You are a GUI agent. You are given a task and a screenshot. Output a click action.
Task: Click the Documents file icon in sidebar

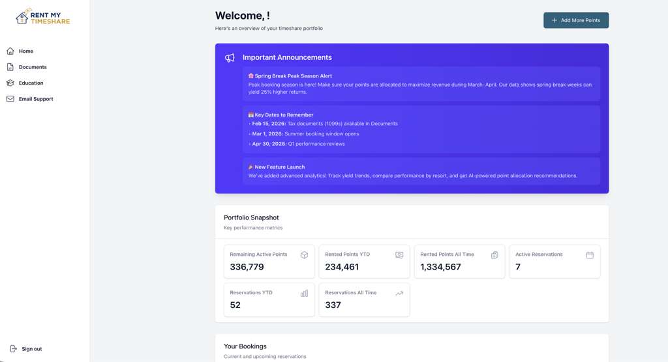click(x=10, y=67)
